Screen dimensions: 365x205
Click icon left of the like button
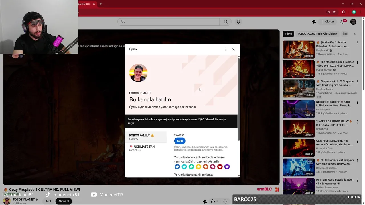(x=205, y=202)
